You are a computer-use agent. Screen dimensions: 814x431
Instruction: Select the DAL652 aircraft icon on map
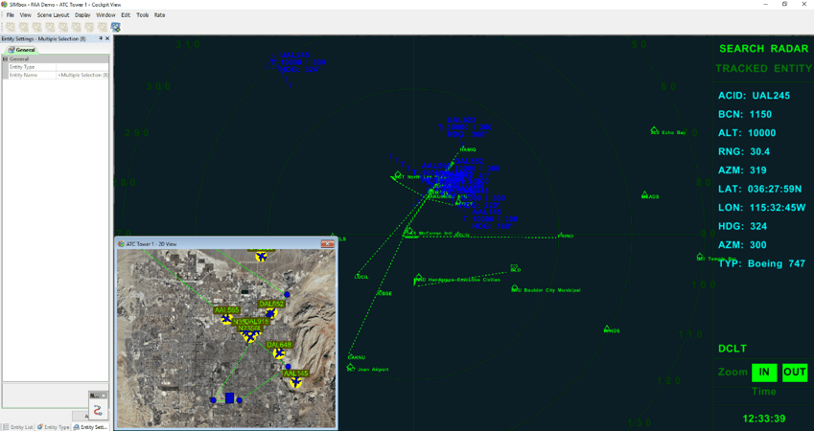271,313
